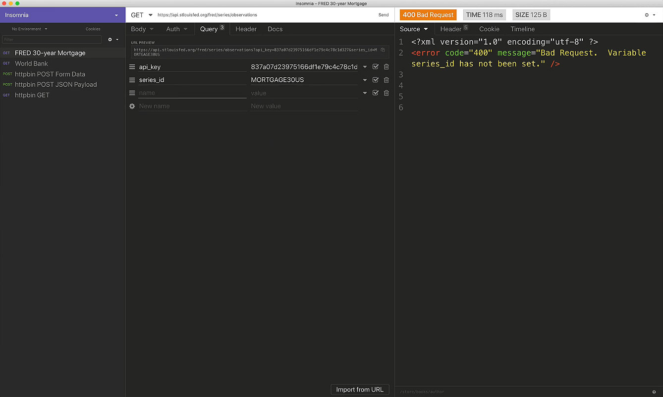Open the GET method dropdown
The image size is (663, 397).
point(142,15)
